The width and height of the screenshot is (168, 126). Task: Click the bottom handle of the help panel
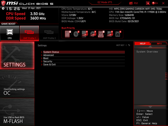tap(150, 107)
